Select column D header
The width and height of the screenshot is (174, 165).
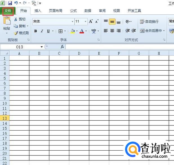(79, 53)
